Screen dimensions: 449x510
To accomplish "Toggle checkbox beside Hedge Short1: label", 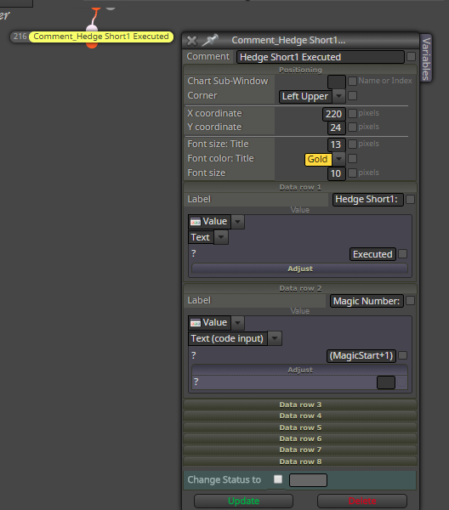I will pos(411,200).
